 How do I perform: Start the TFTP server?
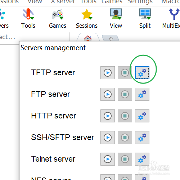(108, 73)
